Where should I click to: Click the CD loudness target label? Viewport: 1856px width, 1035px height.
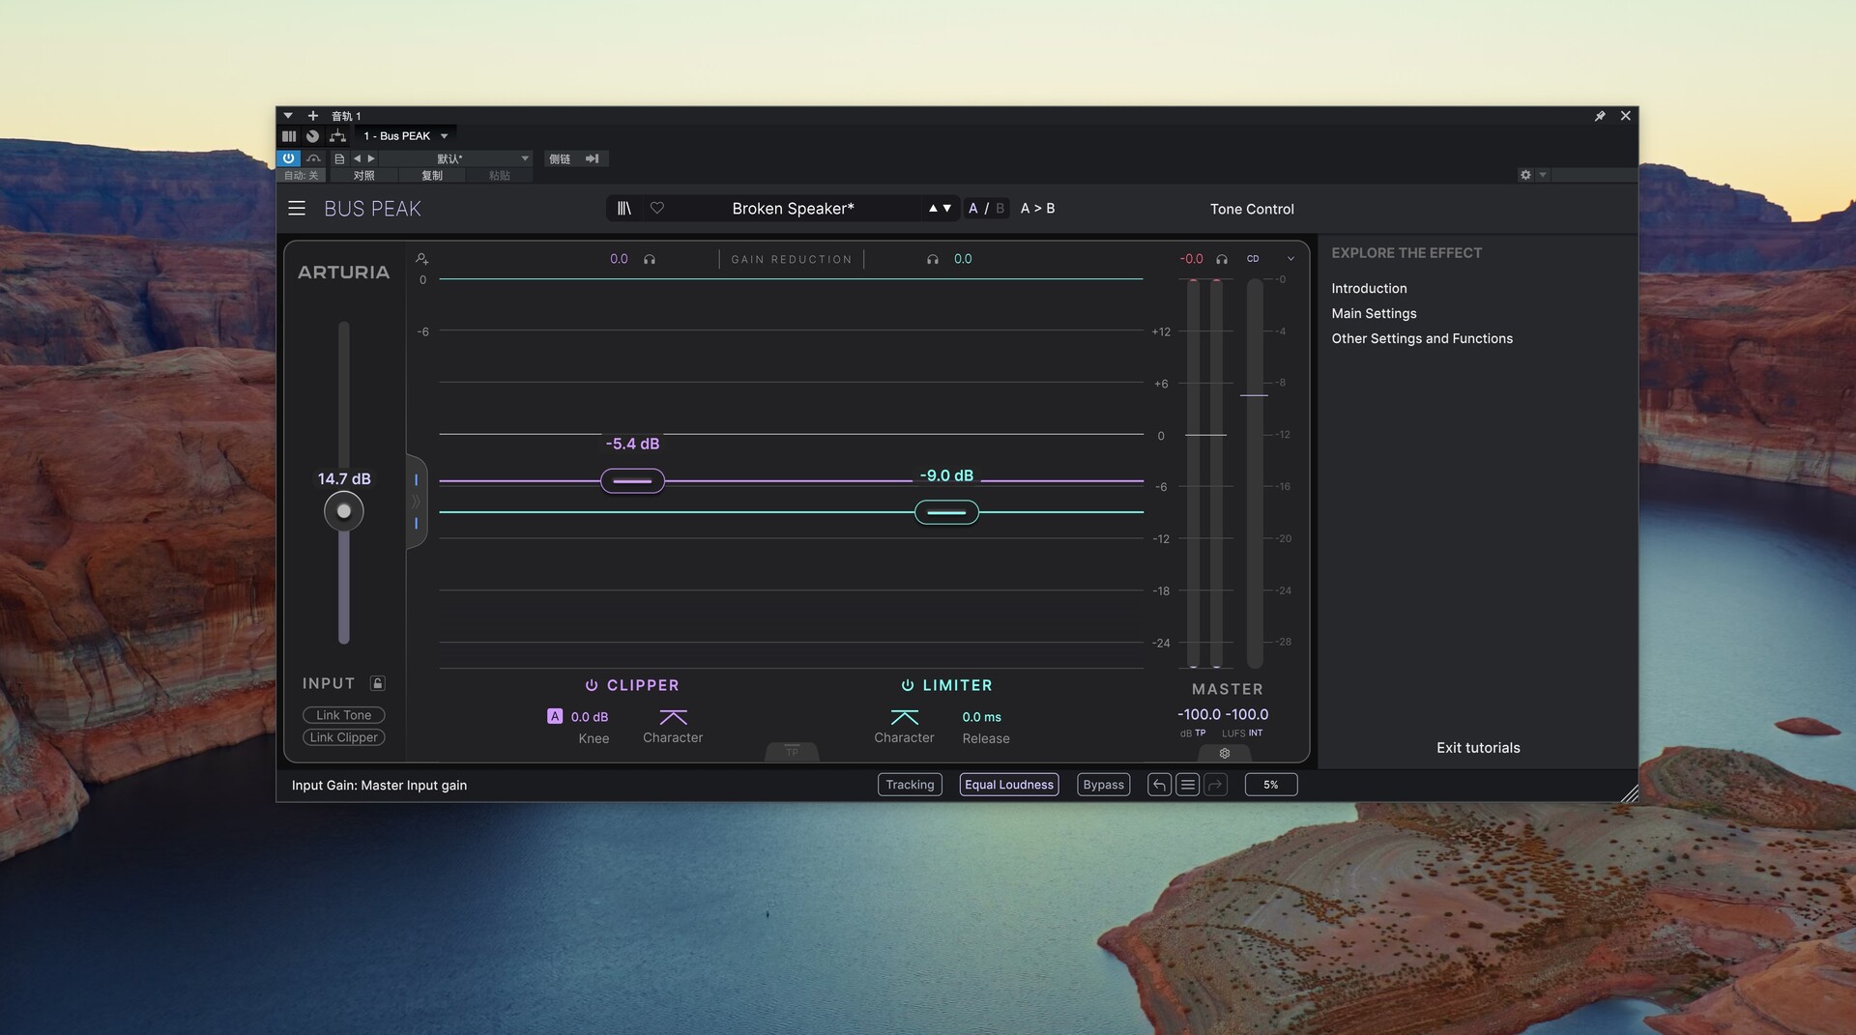[1253, 259]
